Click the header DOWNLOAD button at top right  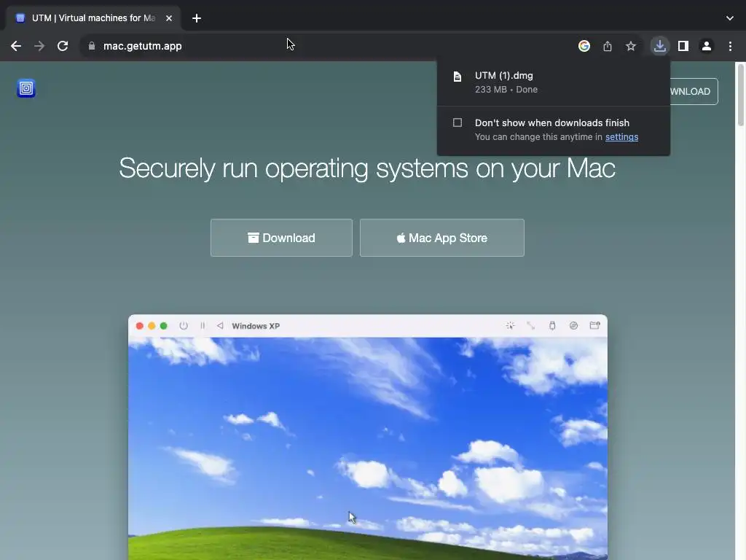coord(694,91)
